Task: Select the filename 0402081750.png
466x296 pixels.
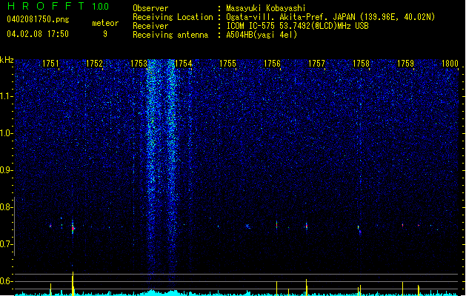Action: [38, 19]
